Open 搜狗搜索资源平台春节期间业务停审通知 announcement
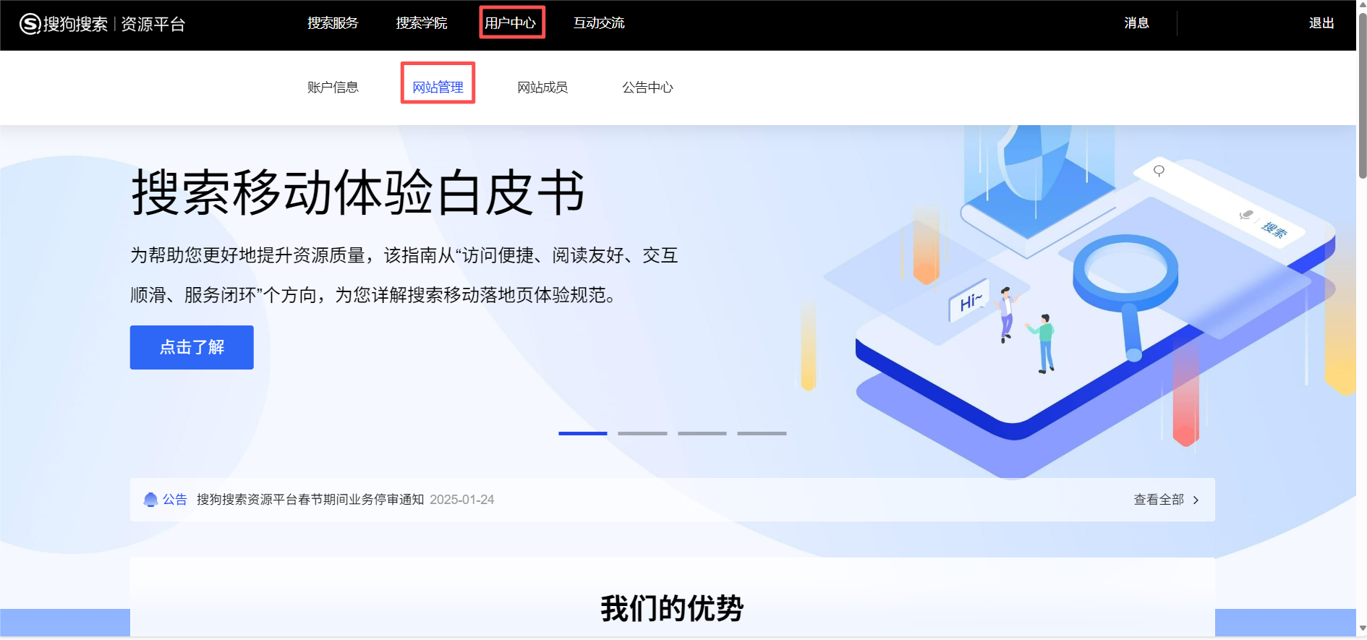 pos(310,500)
